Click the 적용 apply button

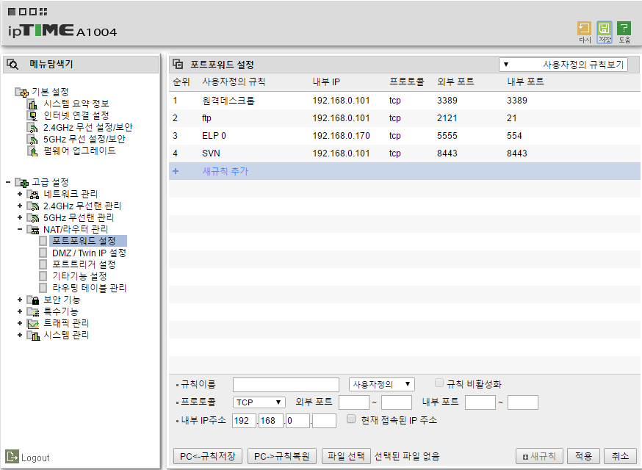(583, 456)
